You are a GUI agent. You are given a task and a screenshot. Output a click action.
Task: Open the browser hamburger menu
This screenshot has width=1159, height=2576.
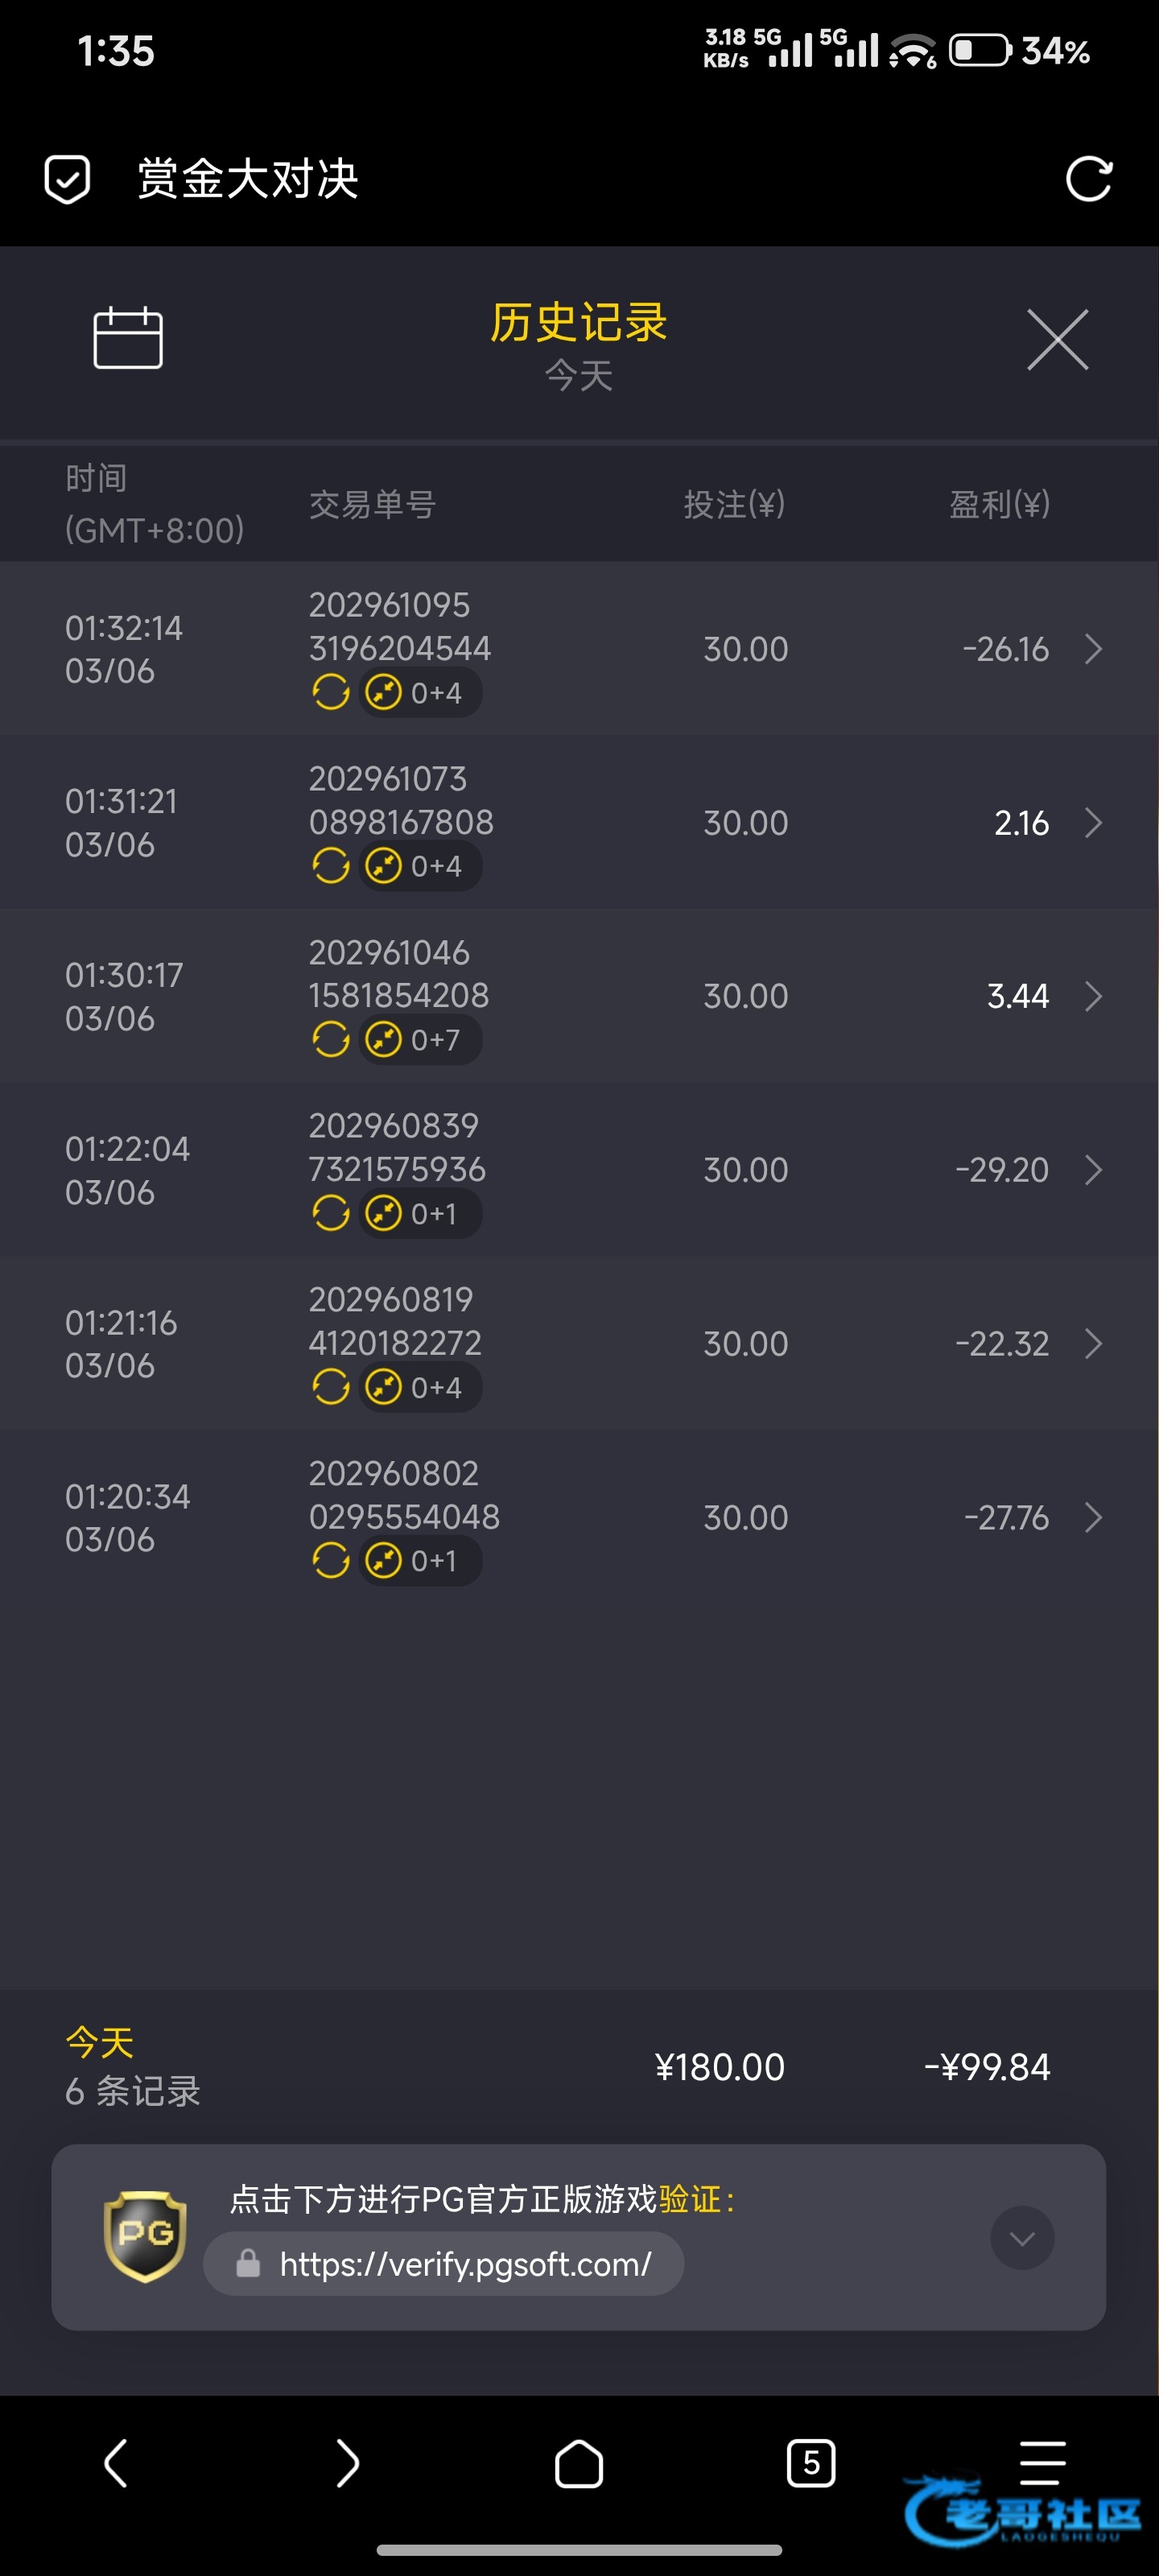click(x=1042, y=2462)
